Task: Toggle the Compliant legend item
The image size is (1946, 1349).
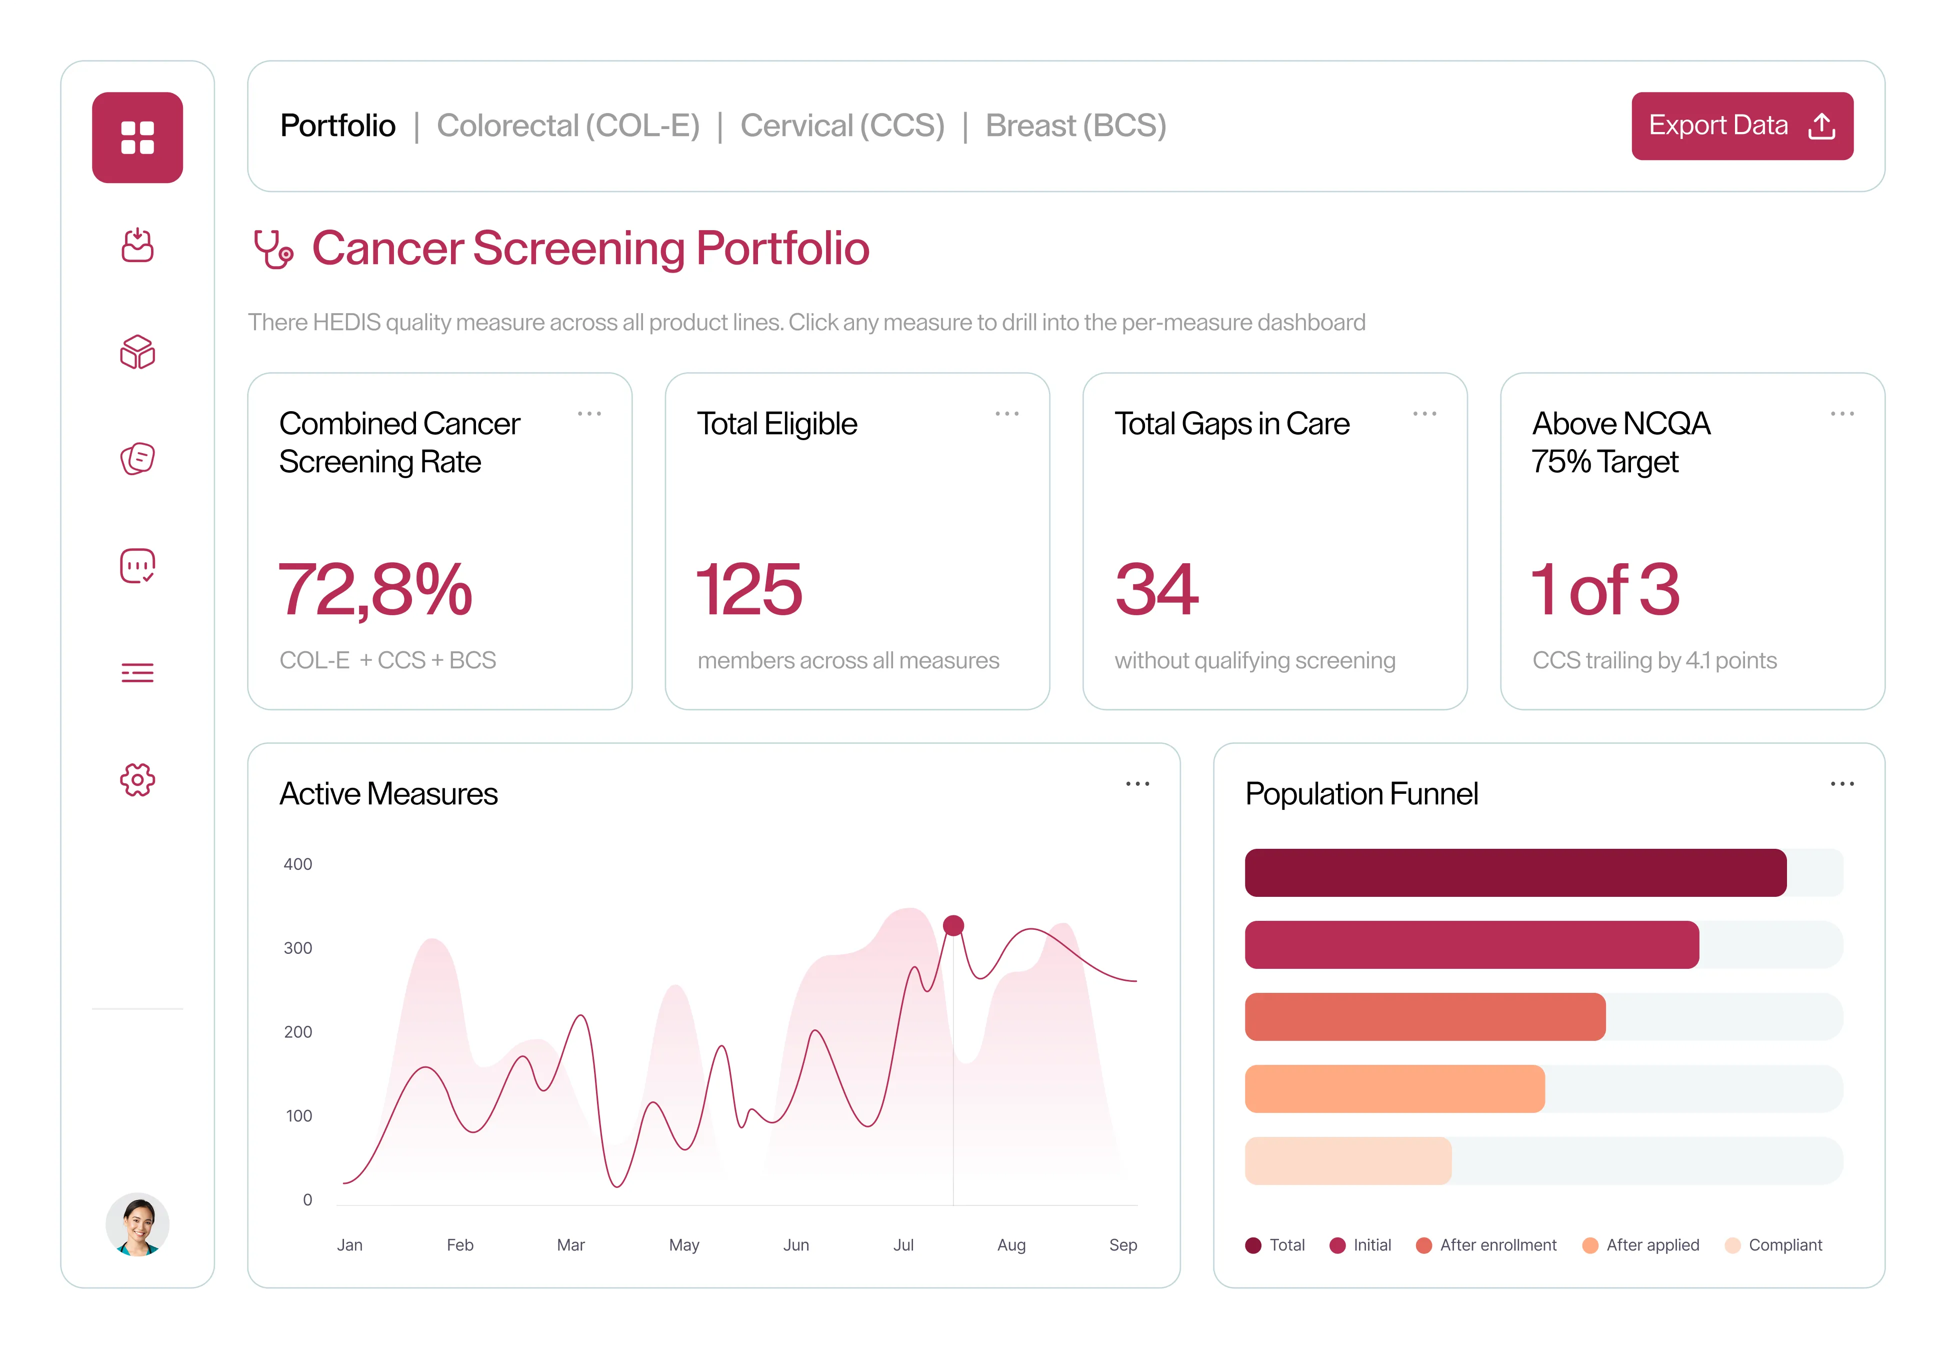Action: pyautogui.click(x=1773, y=1245)
